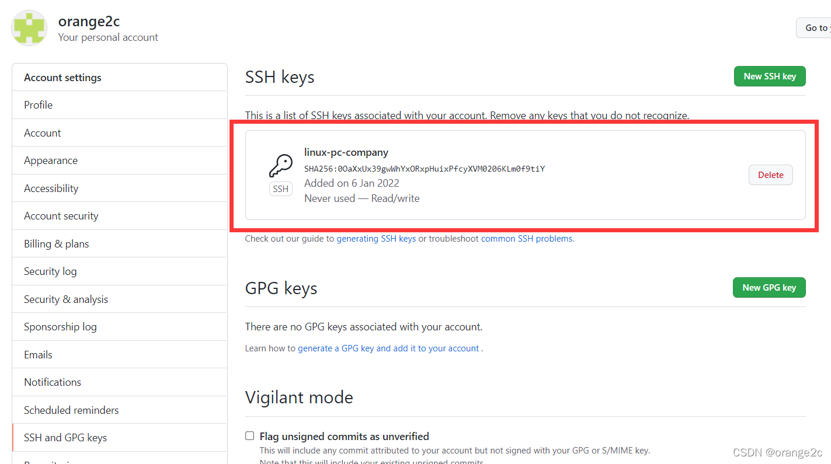Go to Appearance settings
831x464 pixels.
(120, 161)
